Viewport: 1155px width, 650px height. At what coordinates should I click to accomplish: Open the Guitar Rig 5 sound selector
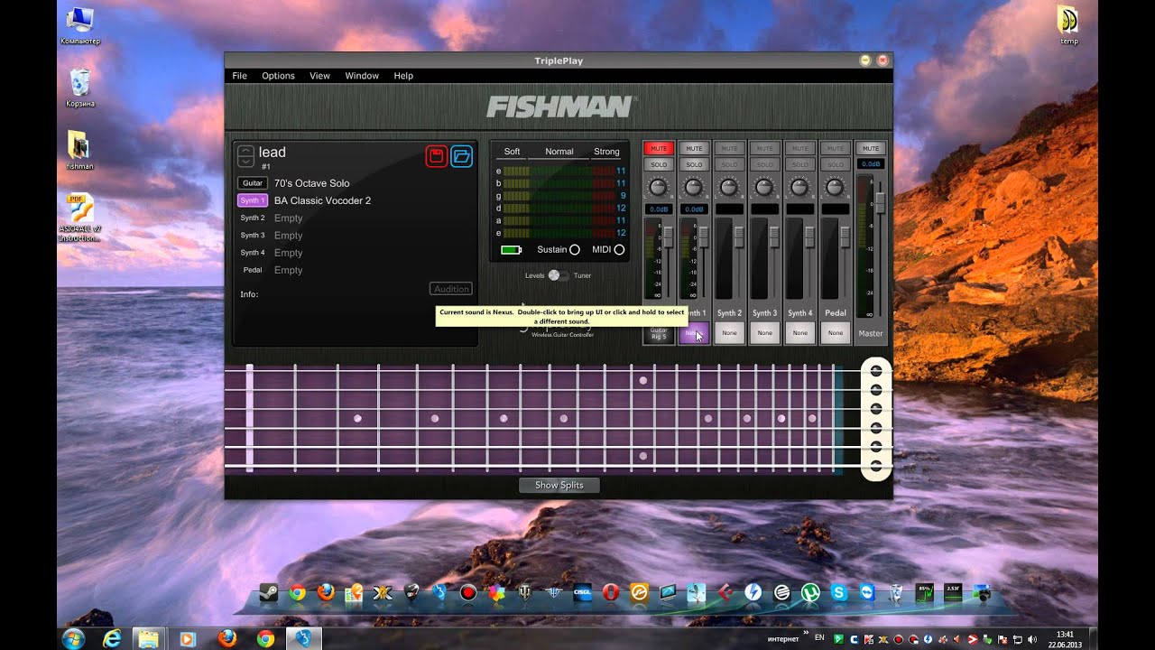[659, 333]
